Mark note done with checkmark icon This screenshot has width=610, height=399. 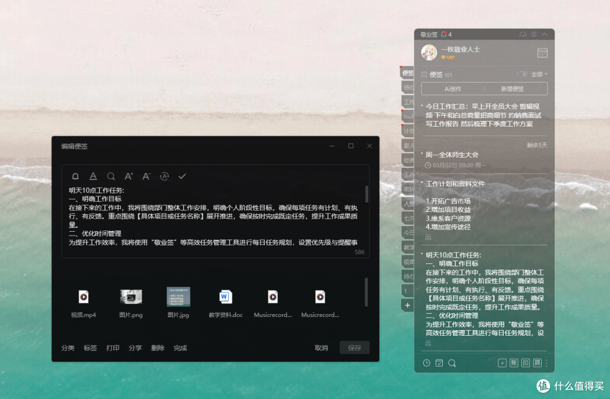click(x=182, y=176)
